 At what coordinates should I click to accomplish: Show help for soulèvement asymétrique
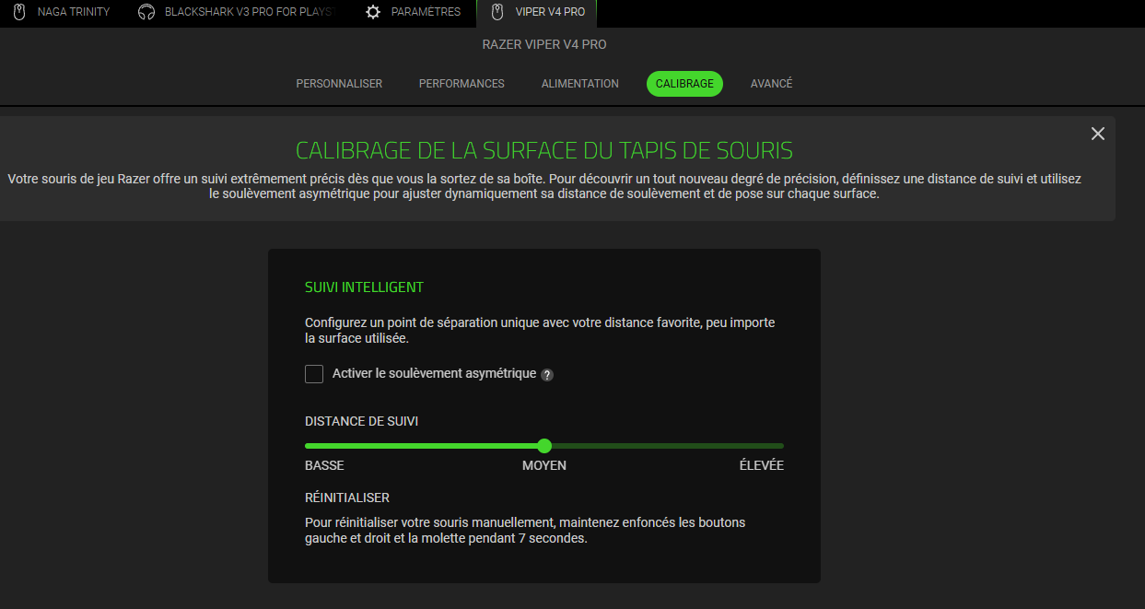(547, 375)
